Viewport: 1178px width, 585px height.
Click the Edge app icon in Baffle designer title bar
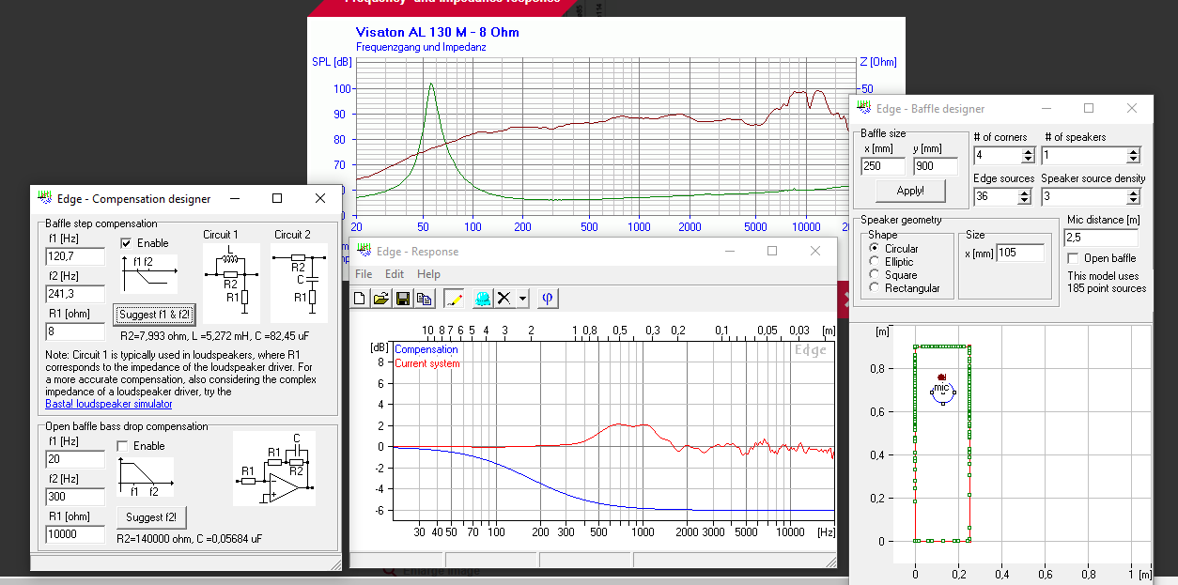(863, 108)
